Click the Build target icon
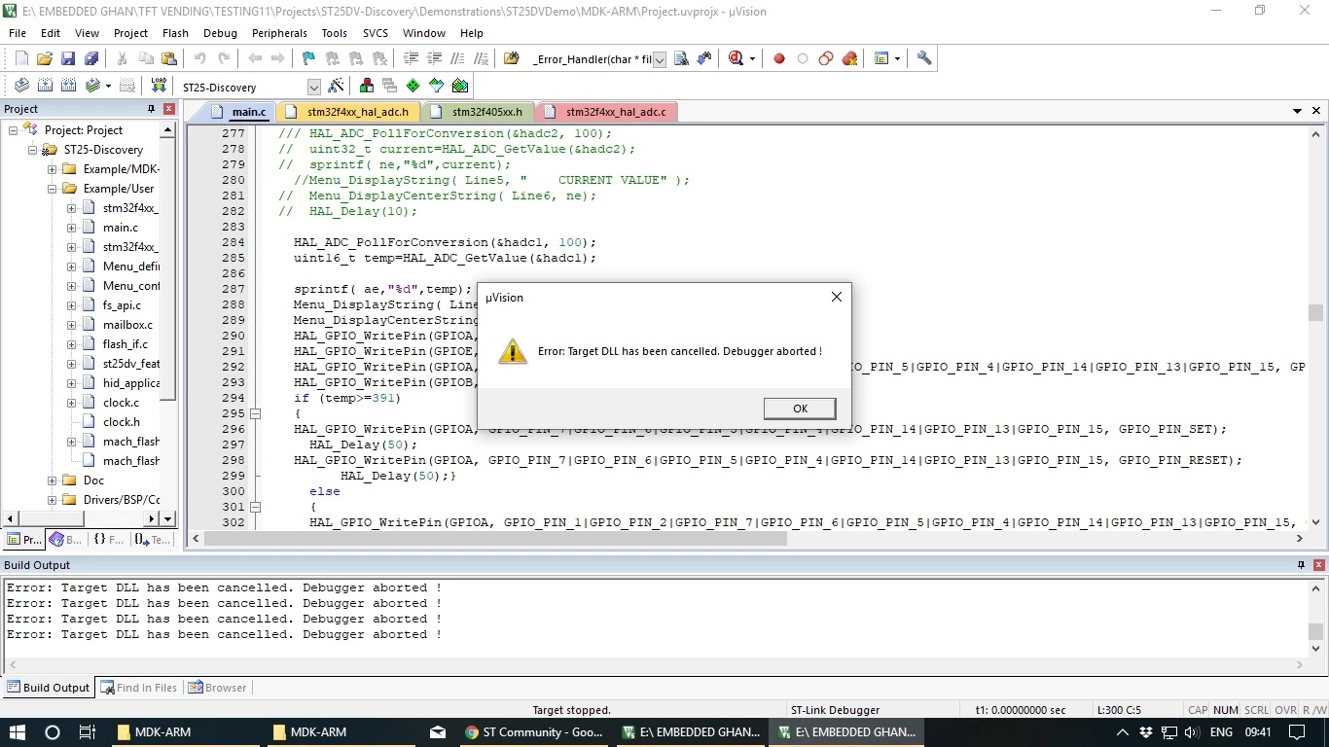Image resolution: width=1329 pixels, height=747 pixels. coord(45,86)
